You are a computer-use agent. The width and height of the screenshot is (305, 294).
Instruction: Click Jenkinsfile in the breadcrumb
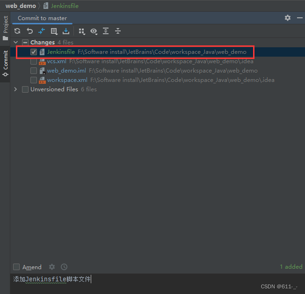click(x=65, y=6)
